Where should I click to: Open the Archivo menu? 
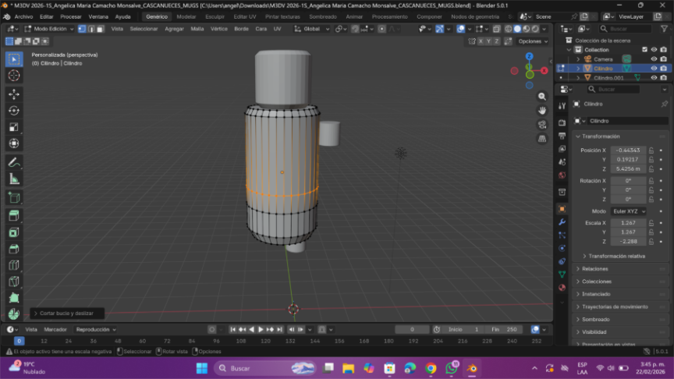coord(23,16)
